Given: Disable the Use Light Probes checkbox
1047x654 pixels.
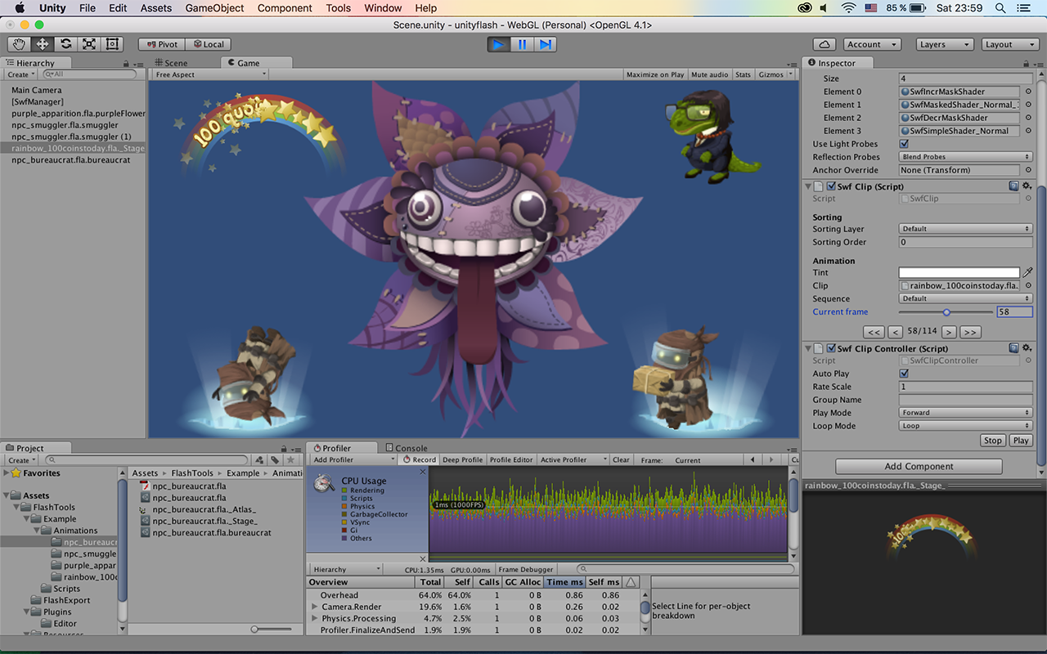Looking at the screenshot, I should click(904, 144).
